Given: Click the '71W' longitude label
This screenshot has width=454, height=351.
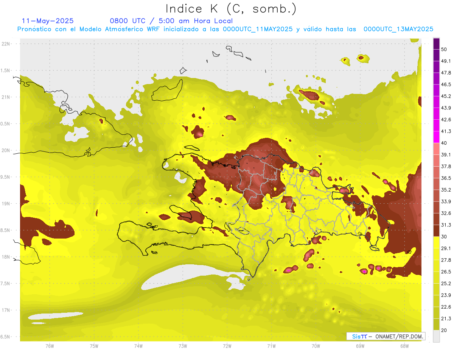Looking at the screenshot, I should 271,346.
